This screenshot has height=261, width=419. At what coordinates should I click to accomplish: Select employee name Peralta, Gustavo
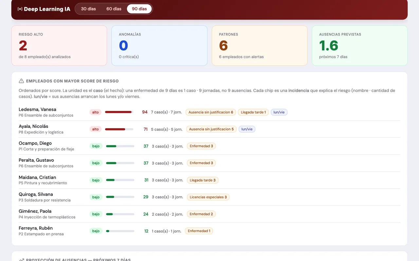[36, 160]
